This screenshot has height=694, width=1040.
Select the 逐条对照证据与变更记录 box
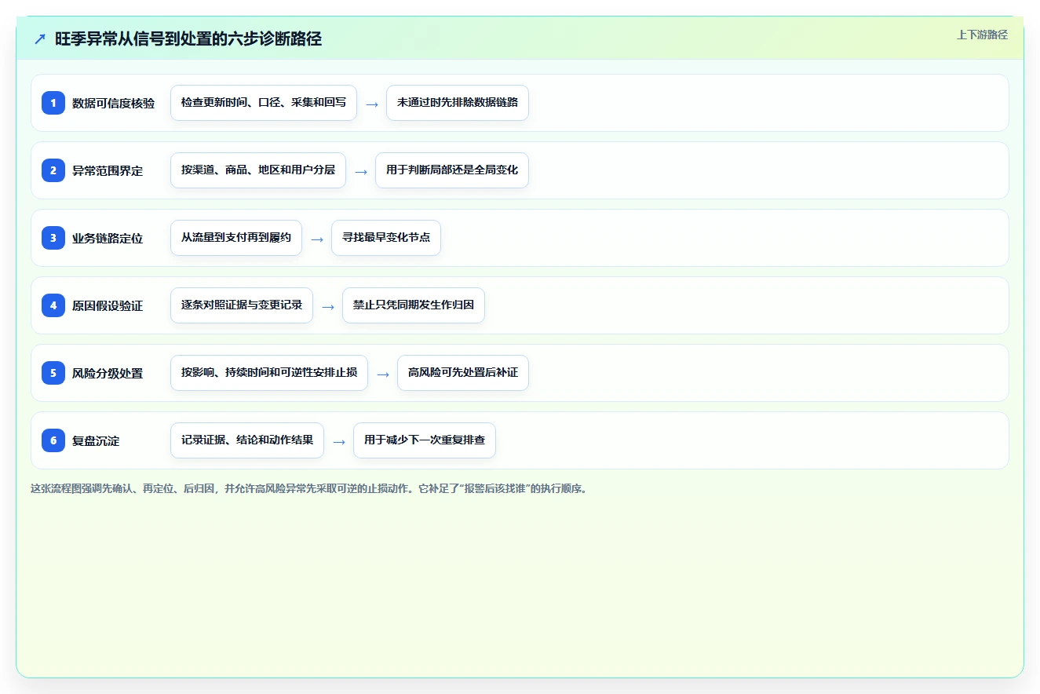242,305
